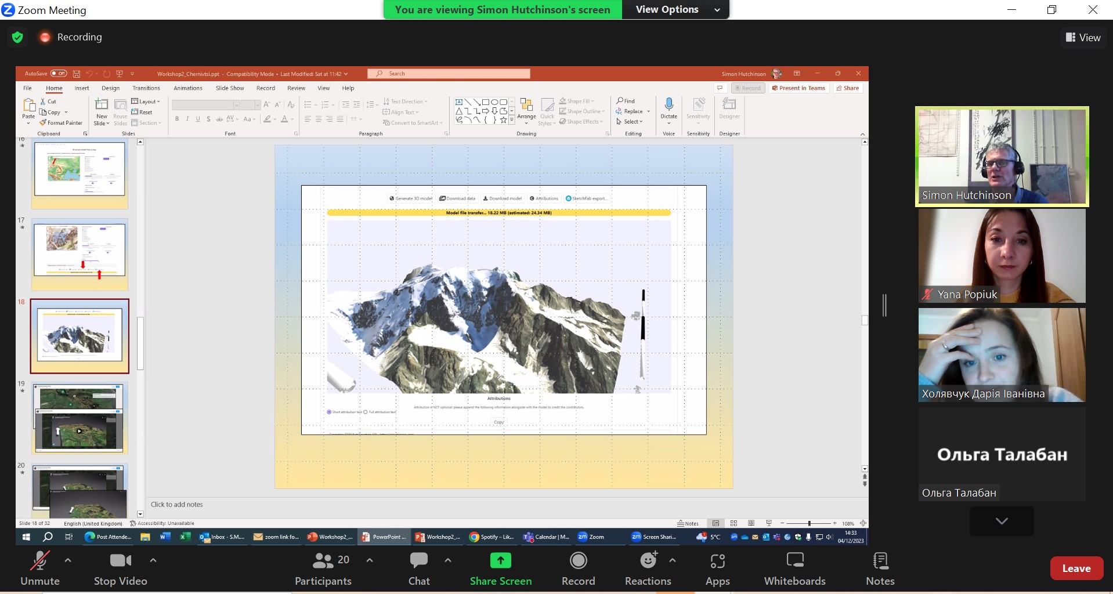
Task: Toggle Bold formatting
Action: click(177, 119)
